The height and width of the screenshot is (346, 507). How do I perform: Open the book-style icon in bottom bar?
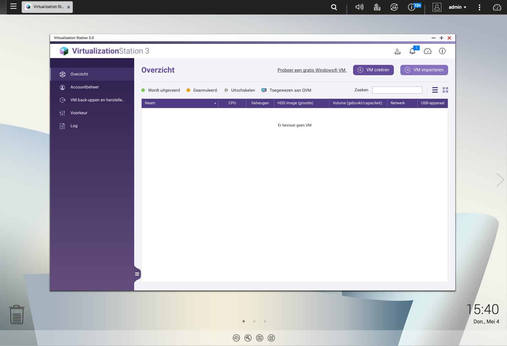260,338
